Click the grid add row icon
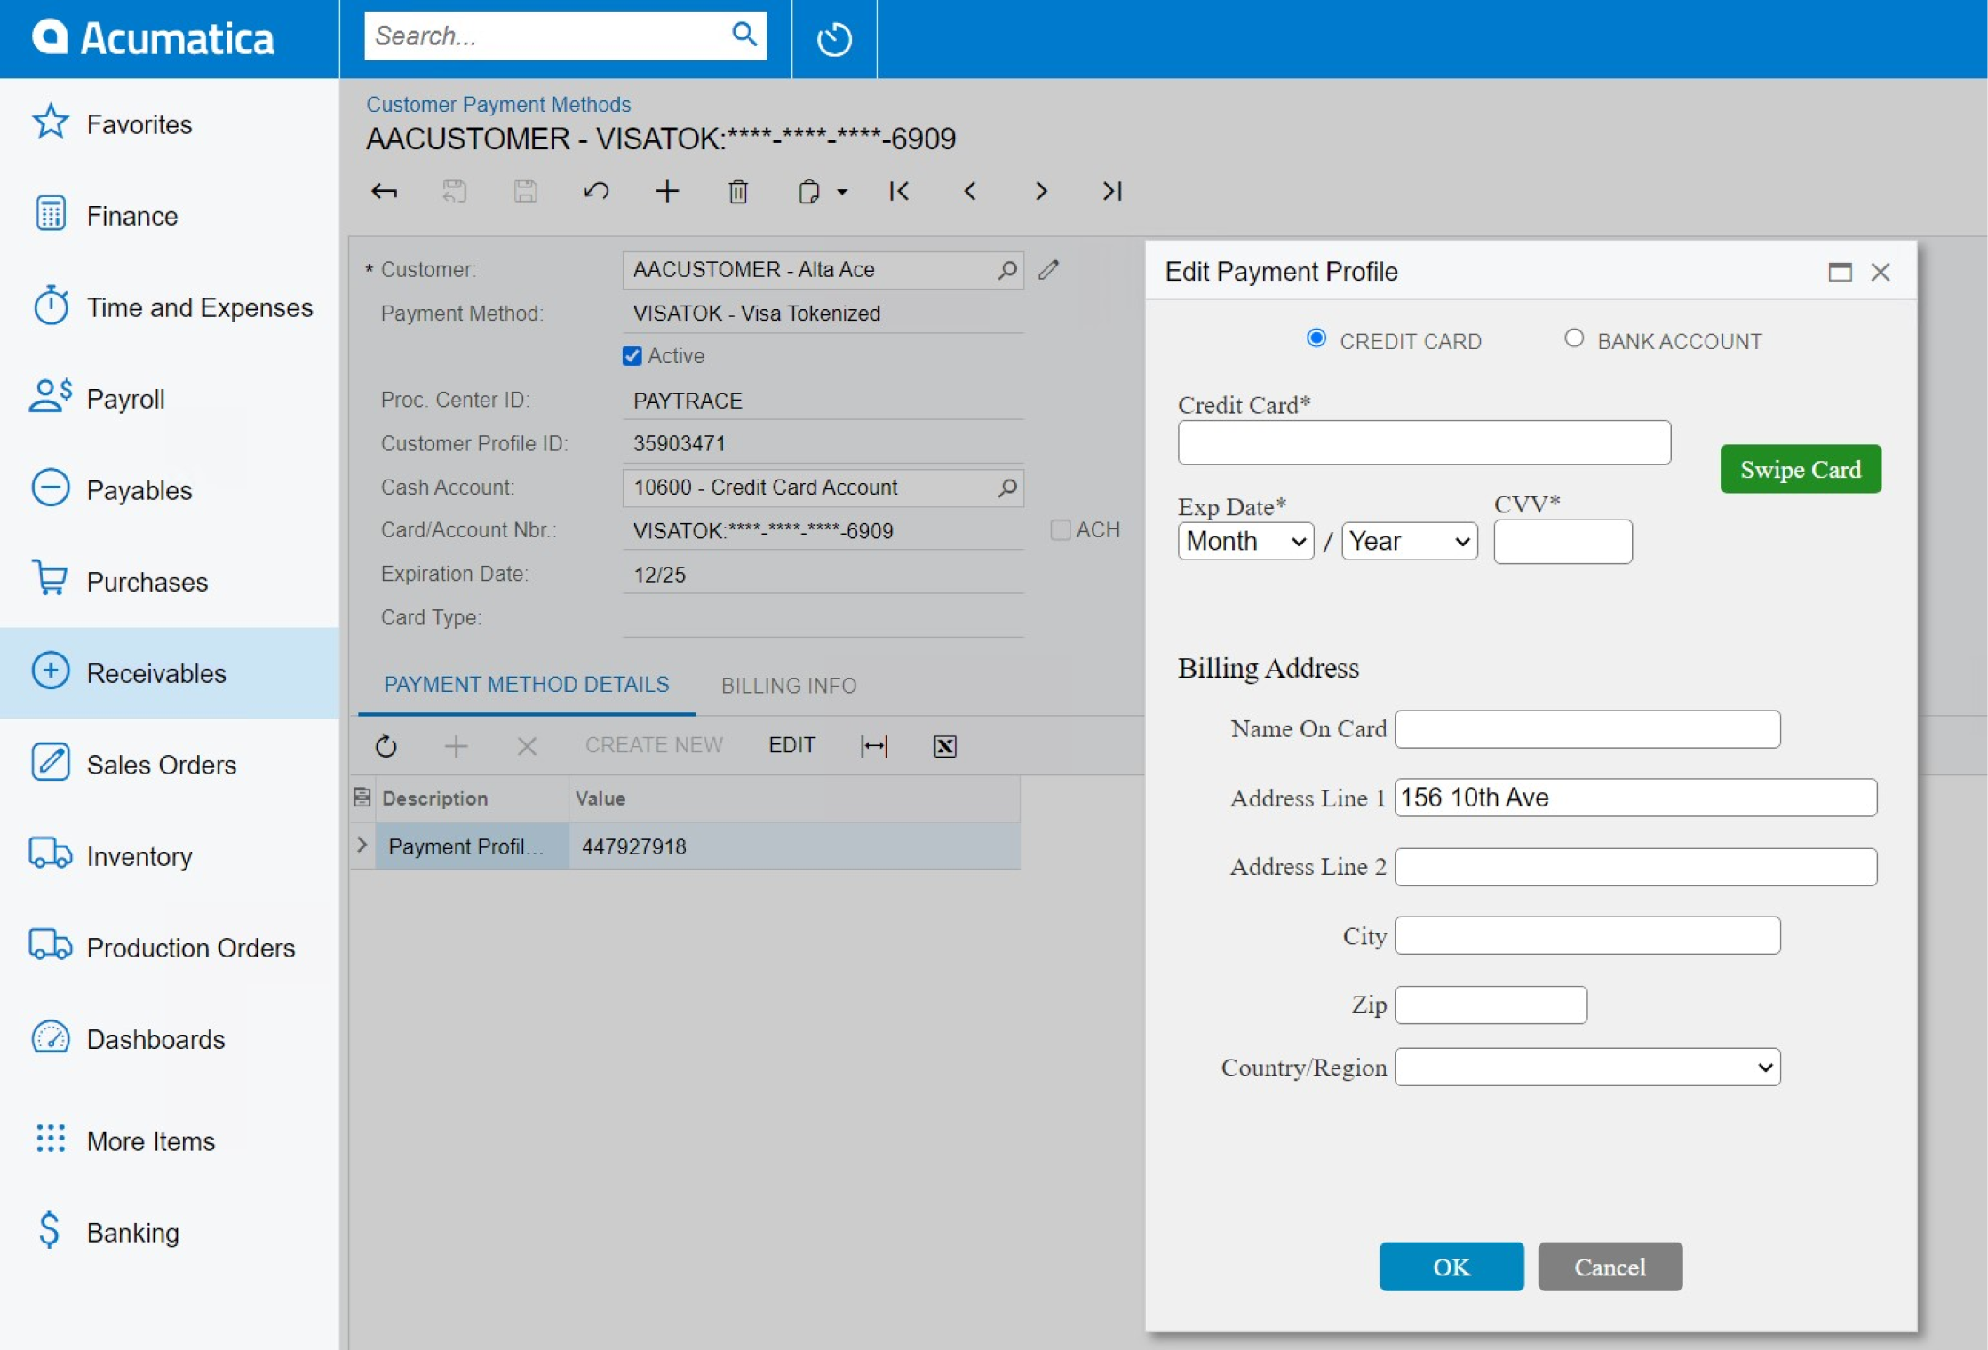The width and height of the screenshot is (1988, 1350). click(x=456, y=746)
